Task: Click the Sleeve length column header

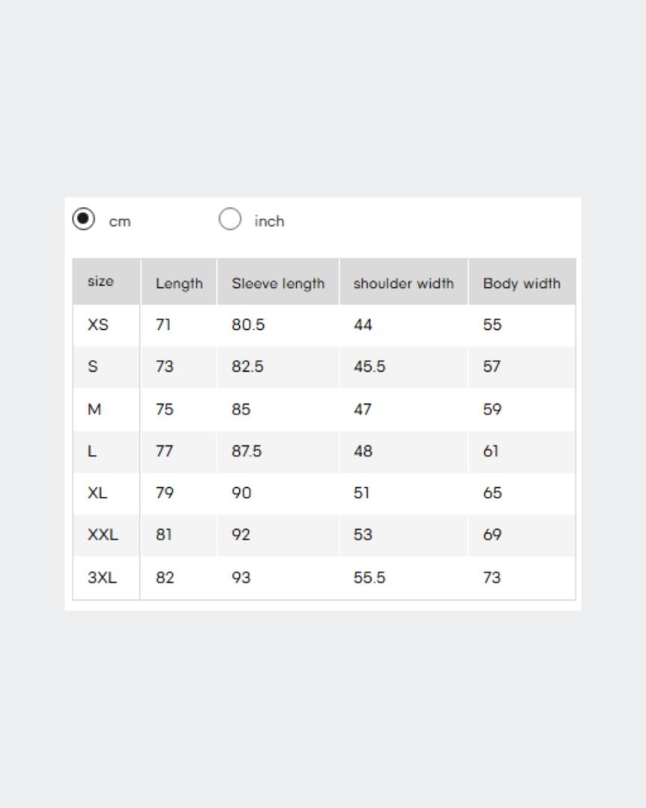Action: point(278,284)
